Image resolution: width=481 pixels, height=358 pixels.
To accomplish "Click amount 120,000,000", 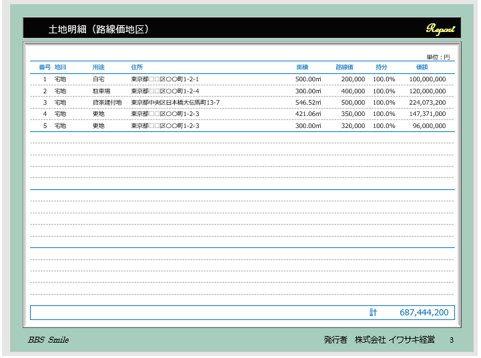I will pos(428,91).
